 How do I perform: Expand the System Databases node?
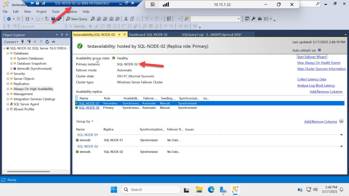(11, 58)
